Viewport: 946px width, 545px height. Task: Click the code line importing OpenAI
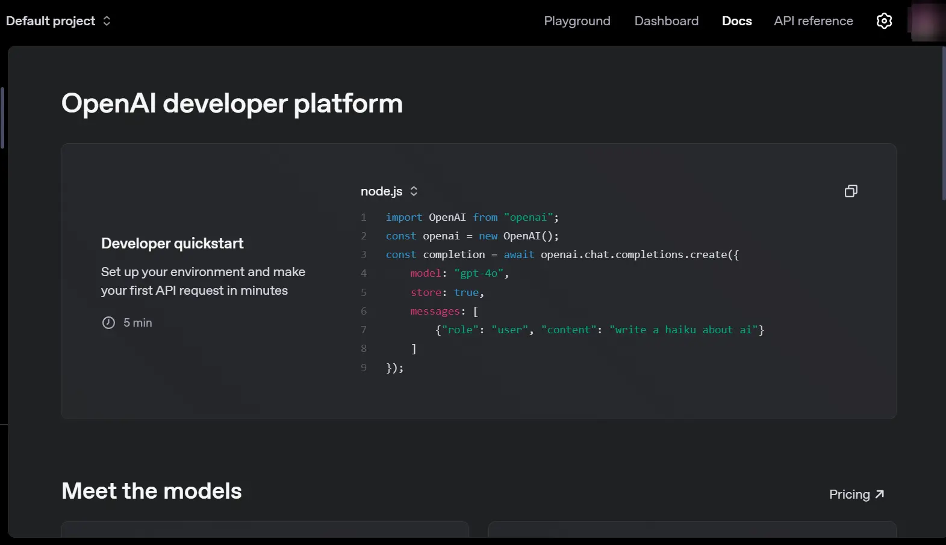(x=472, y=217)
